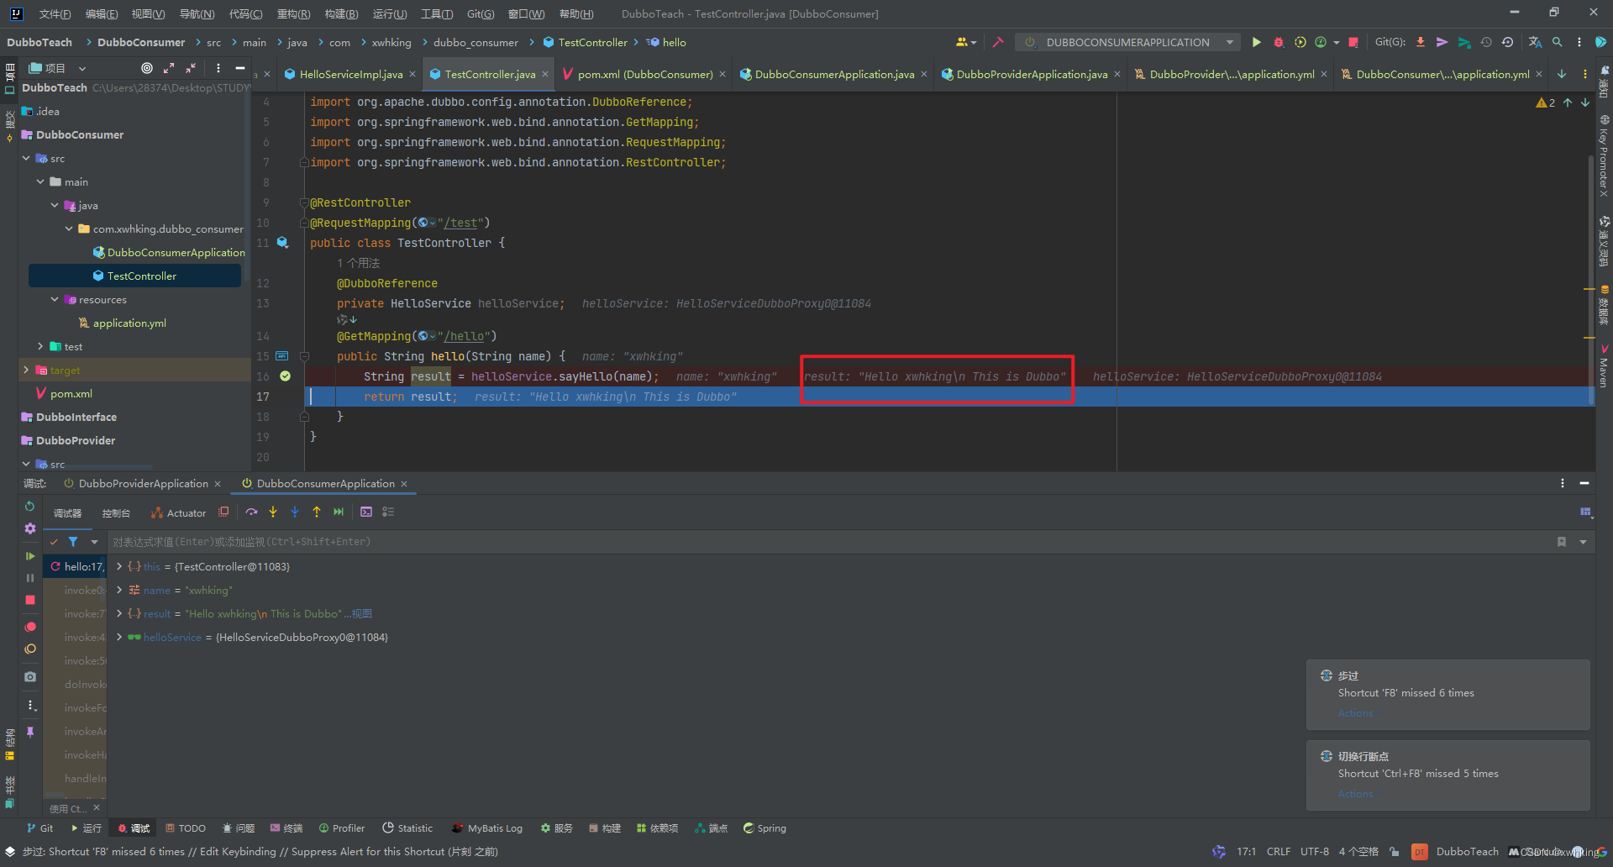The image size is (1613, 867).
Task: Click the CRLF line separator in status bar
Action: pos(1279,852)
